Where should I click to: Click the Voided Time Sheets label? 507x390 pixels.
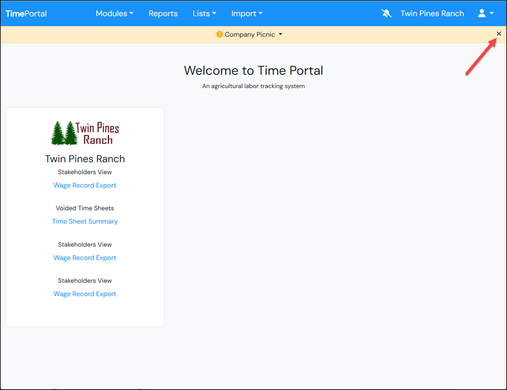coord(85,208)
